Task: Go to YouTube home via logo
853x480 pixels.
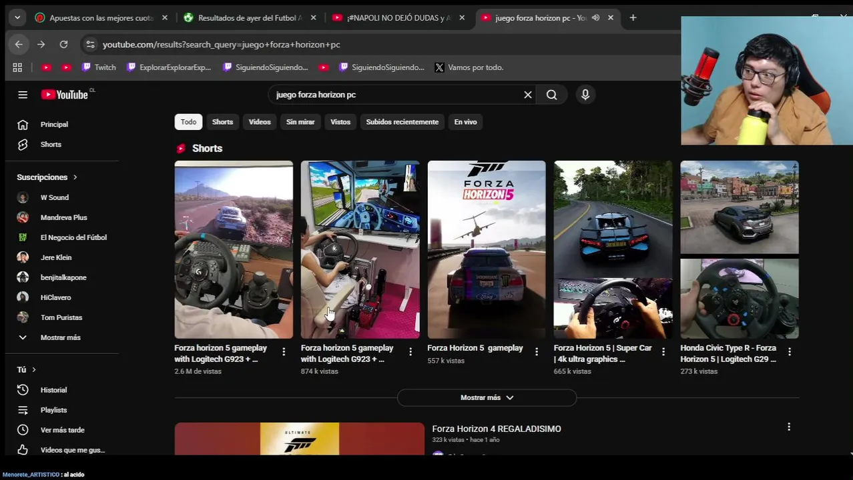Action: point(65,95)
